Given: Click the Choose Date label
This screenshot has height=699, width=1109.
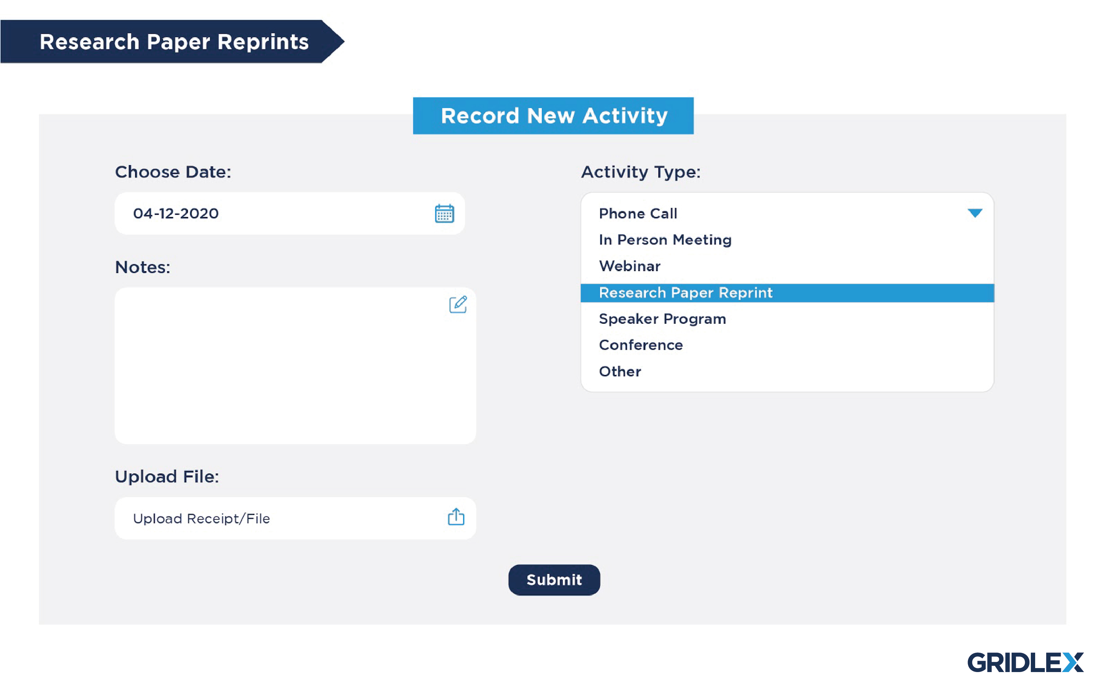Looking at the screenshot, I should point(173,172).
